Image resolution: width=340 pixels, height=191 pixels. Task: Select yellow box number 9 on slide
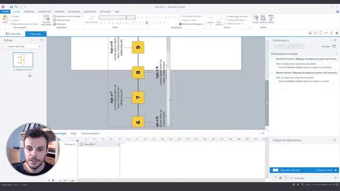tap(138, 47)
